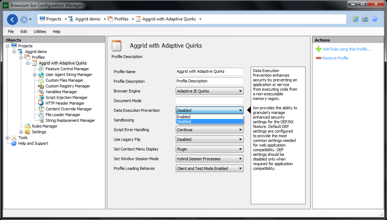Open the Edit menu

24,32
